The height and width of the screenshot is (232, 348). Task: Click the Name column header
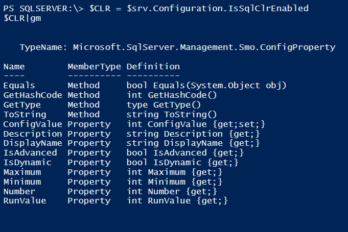point(14,66)
